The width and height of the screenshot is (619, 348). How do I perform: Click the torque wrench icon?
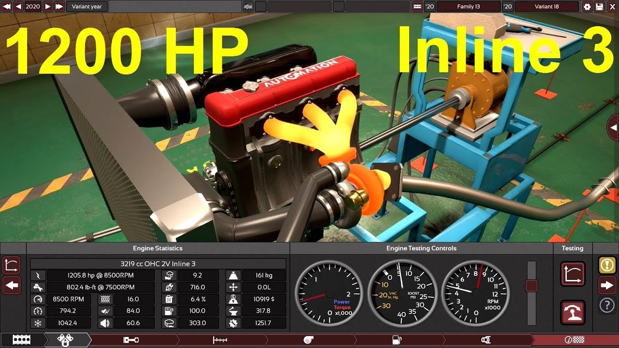(x=38, y=287)
